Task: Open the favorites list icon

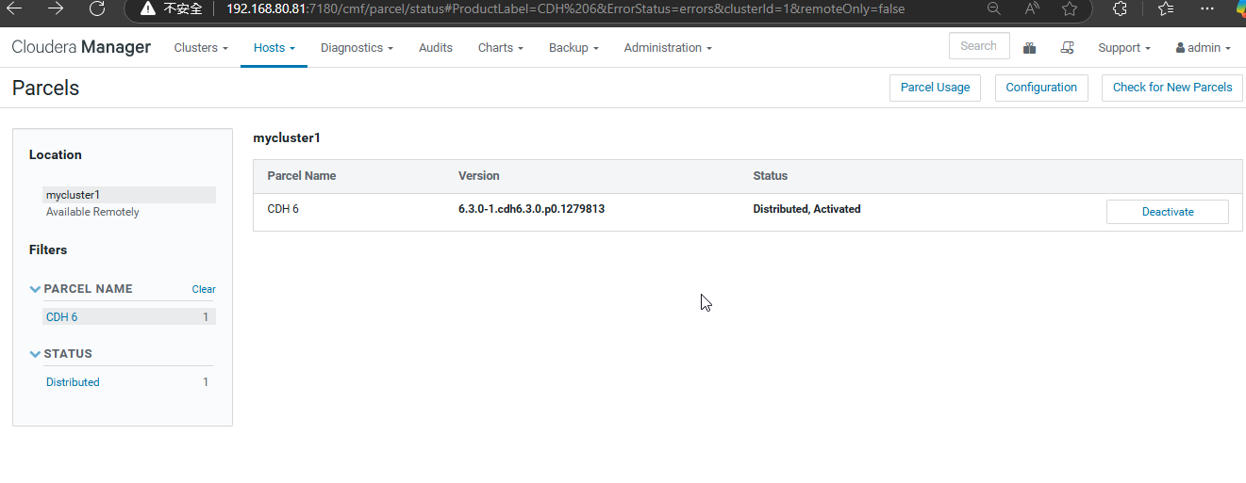Action: [1166, 8]
